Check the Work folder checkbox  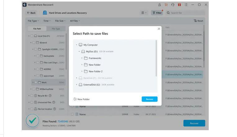point(36,83)
